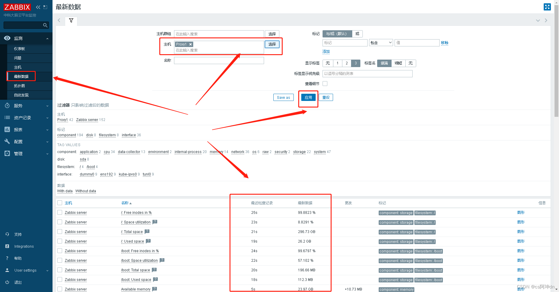Filter by Zabbix server host subfilter
Viewport: 559px width, 292px height.
87,120
